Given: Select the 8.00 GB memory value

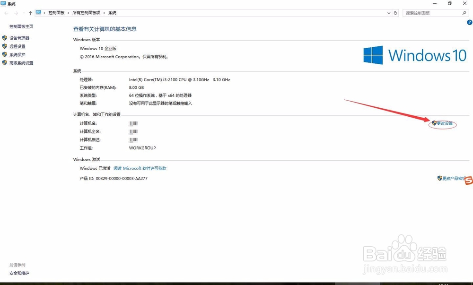Looking at the screenshot, I should coord(136,87).
